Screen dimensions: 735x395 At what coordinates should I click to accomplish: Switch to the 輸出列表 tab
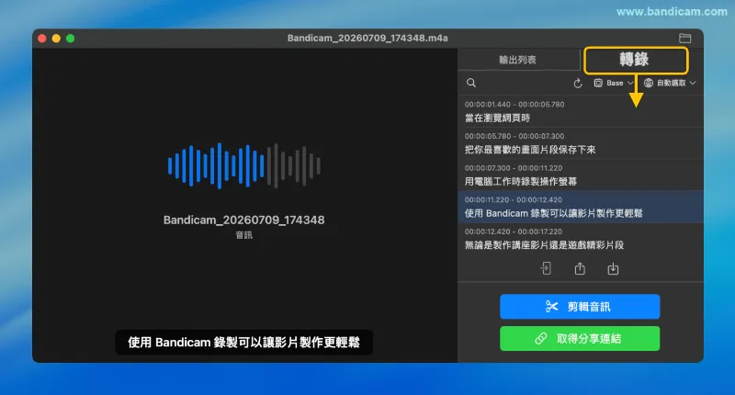pyautogui.click(x=517, y=60)
